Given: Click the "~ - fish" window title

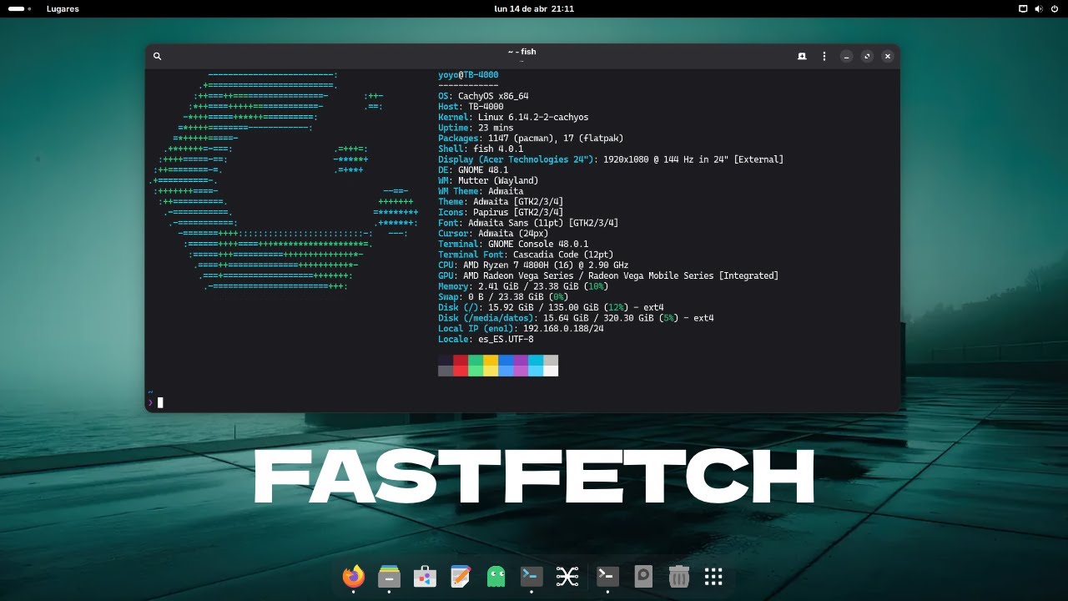Looking at the screenshot, I should pyautogui.click(x=522, y=52).
